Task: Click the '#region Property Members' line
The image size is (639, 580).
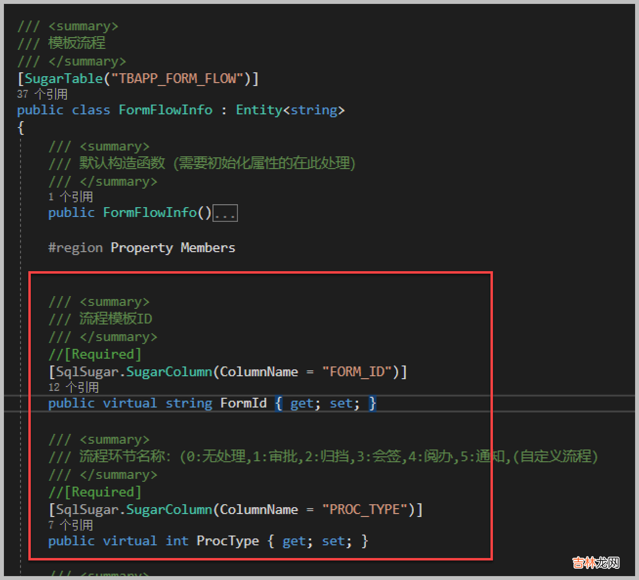Action: coord(142,248)
